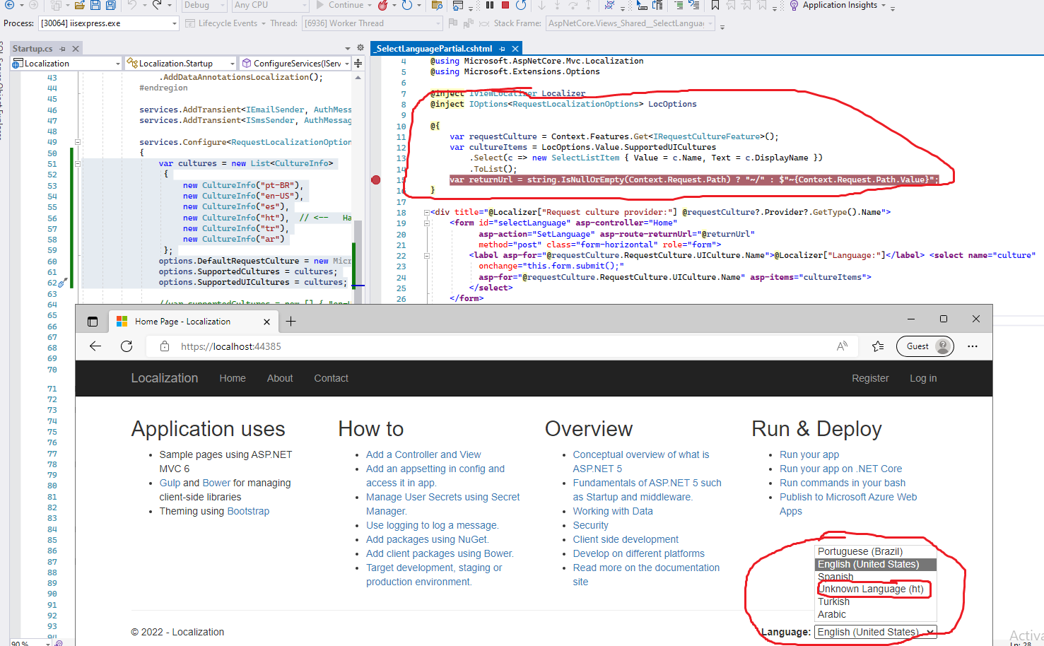
Task: Open the ConfigureServices member dropdown
Action: click(295, 64)
